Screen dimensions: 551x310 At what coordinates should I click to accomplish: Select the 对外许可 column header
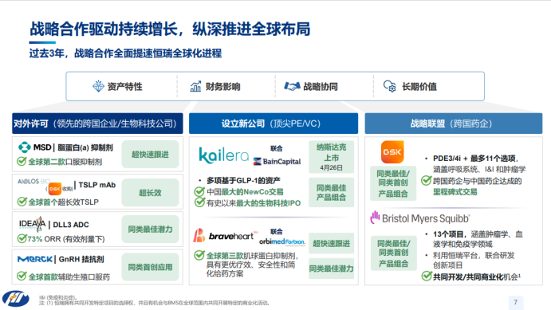pyautogui.click(x=97, y=124)
